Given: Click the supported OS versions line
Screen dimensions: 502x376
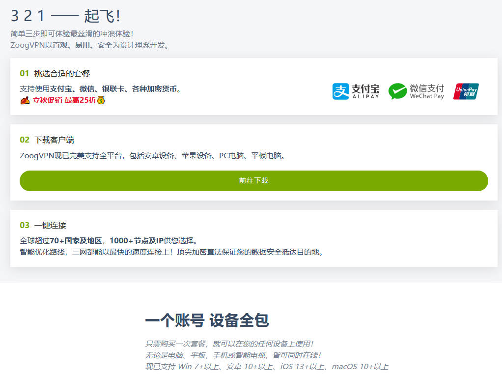Looking at the screenshot, I should (x=267, y=367).
